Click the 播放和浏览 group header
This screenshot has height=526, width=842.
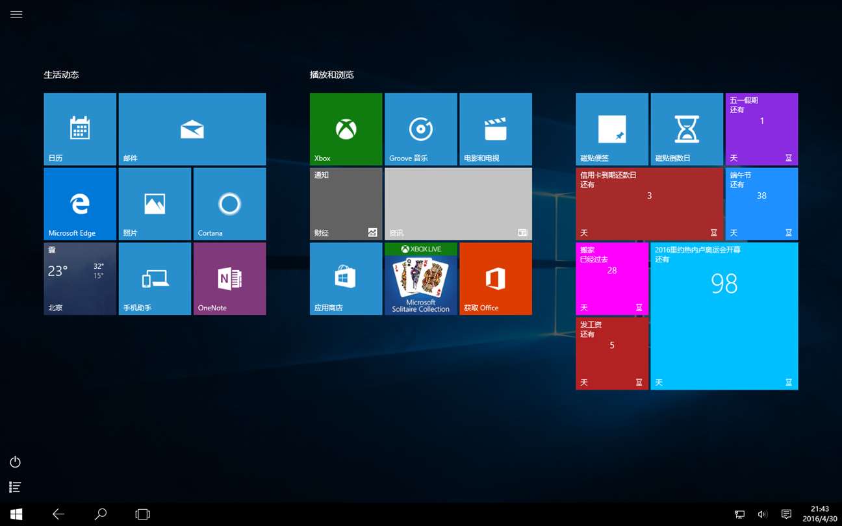click(332, 75)
